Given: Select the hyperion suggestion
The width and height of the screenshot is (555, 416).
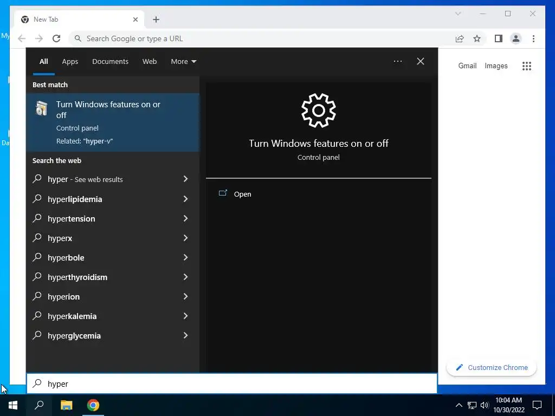Looking at the screenshot, I should coord(113,296).
